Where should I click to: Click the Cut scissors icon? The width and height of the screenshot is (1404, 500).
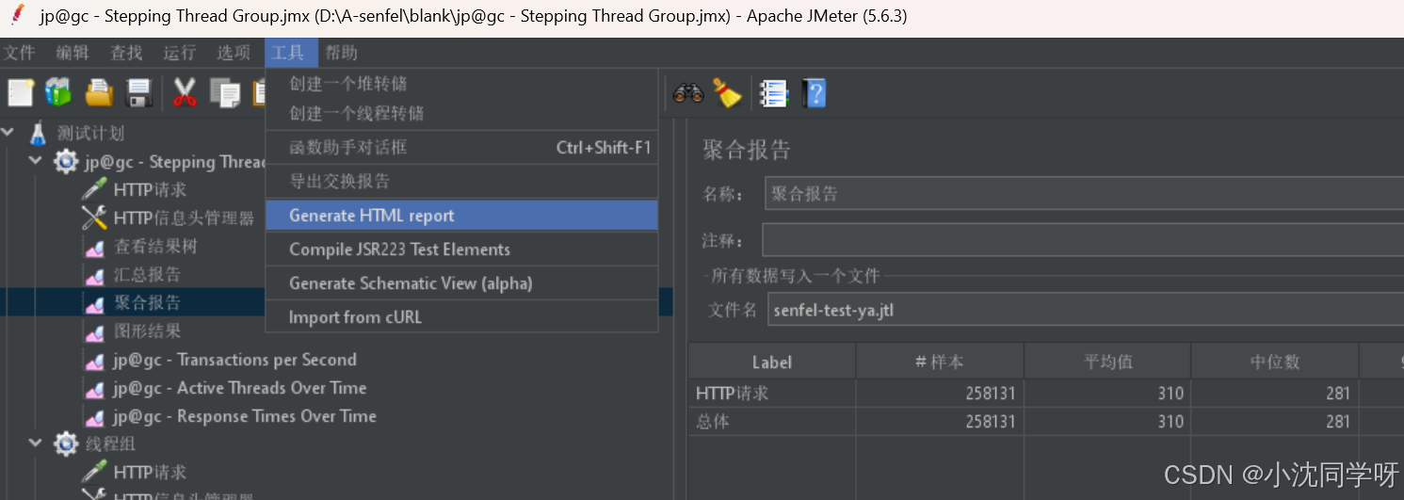pyautogui.click(x=185, y=92)
